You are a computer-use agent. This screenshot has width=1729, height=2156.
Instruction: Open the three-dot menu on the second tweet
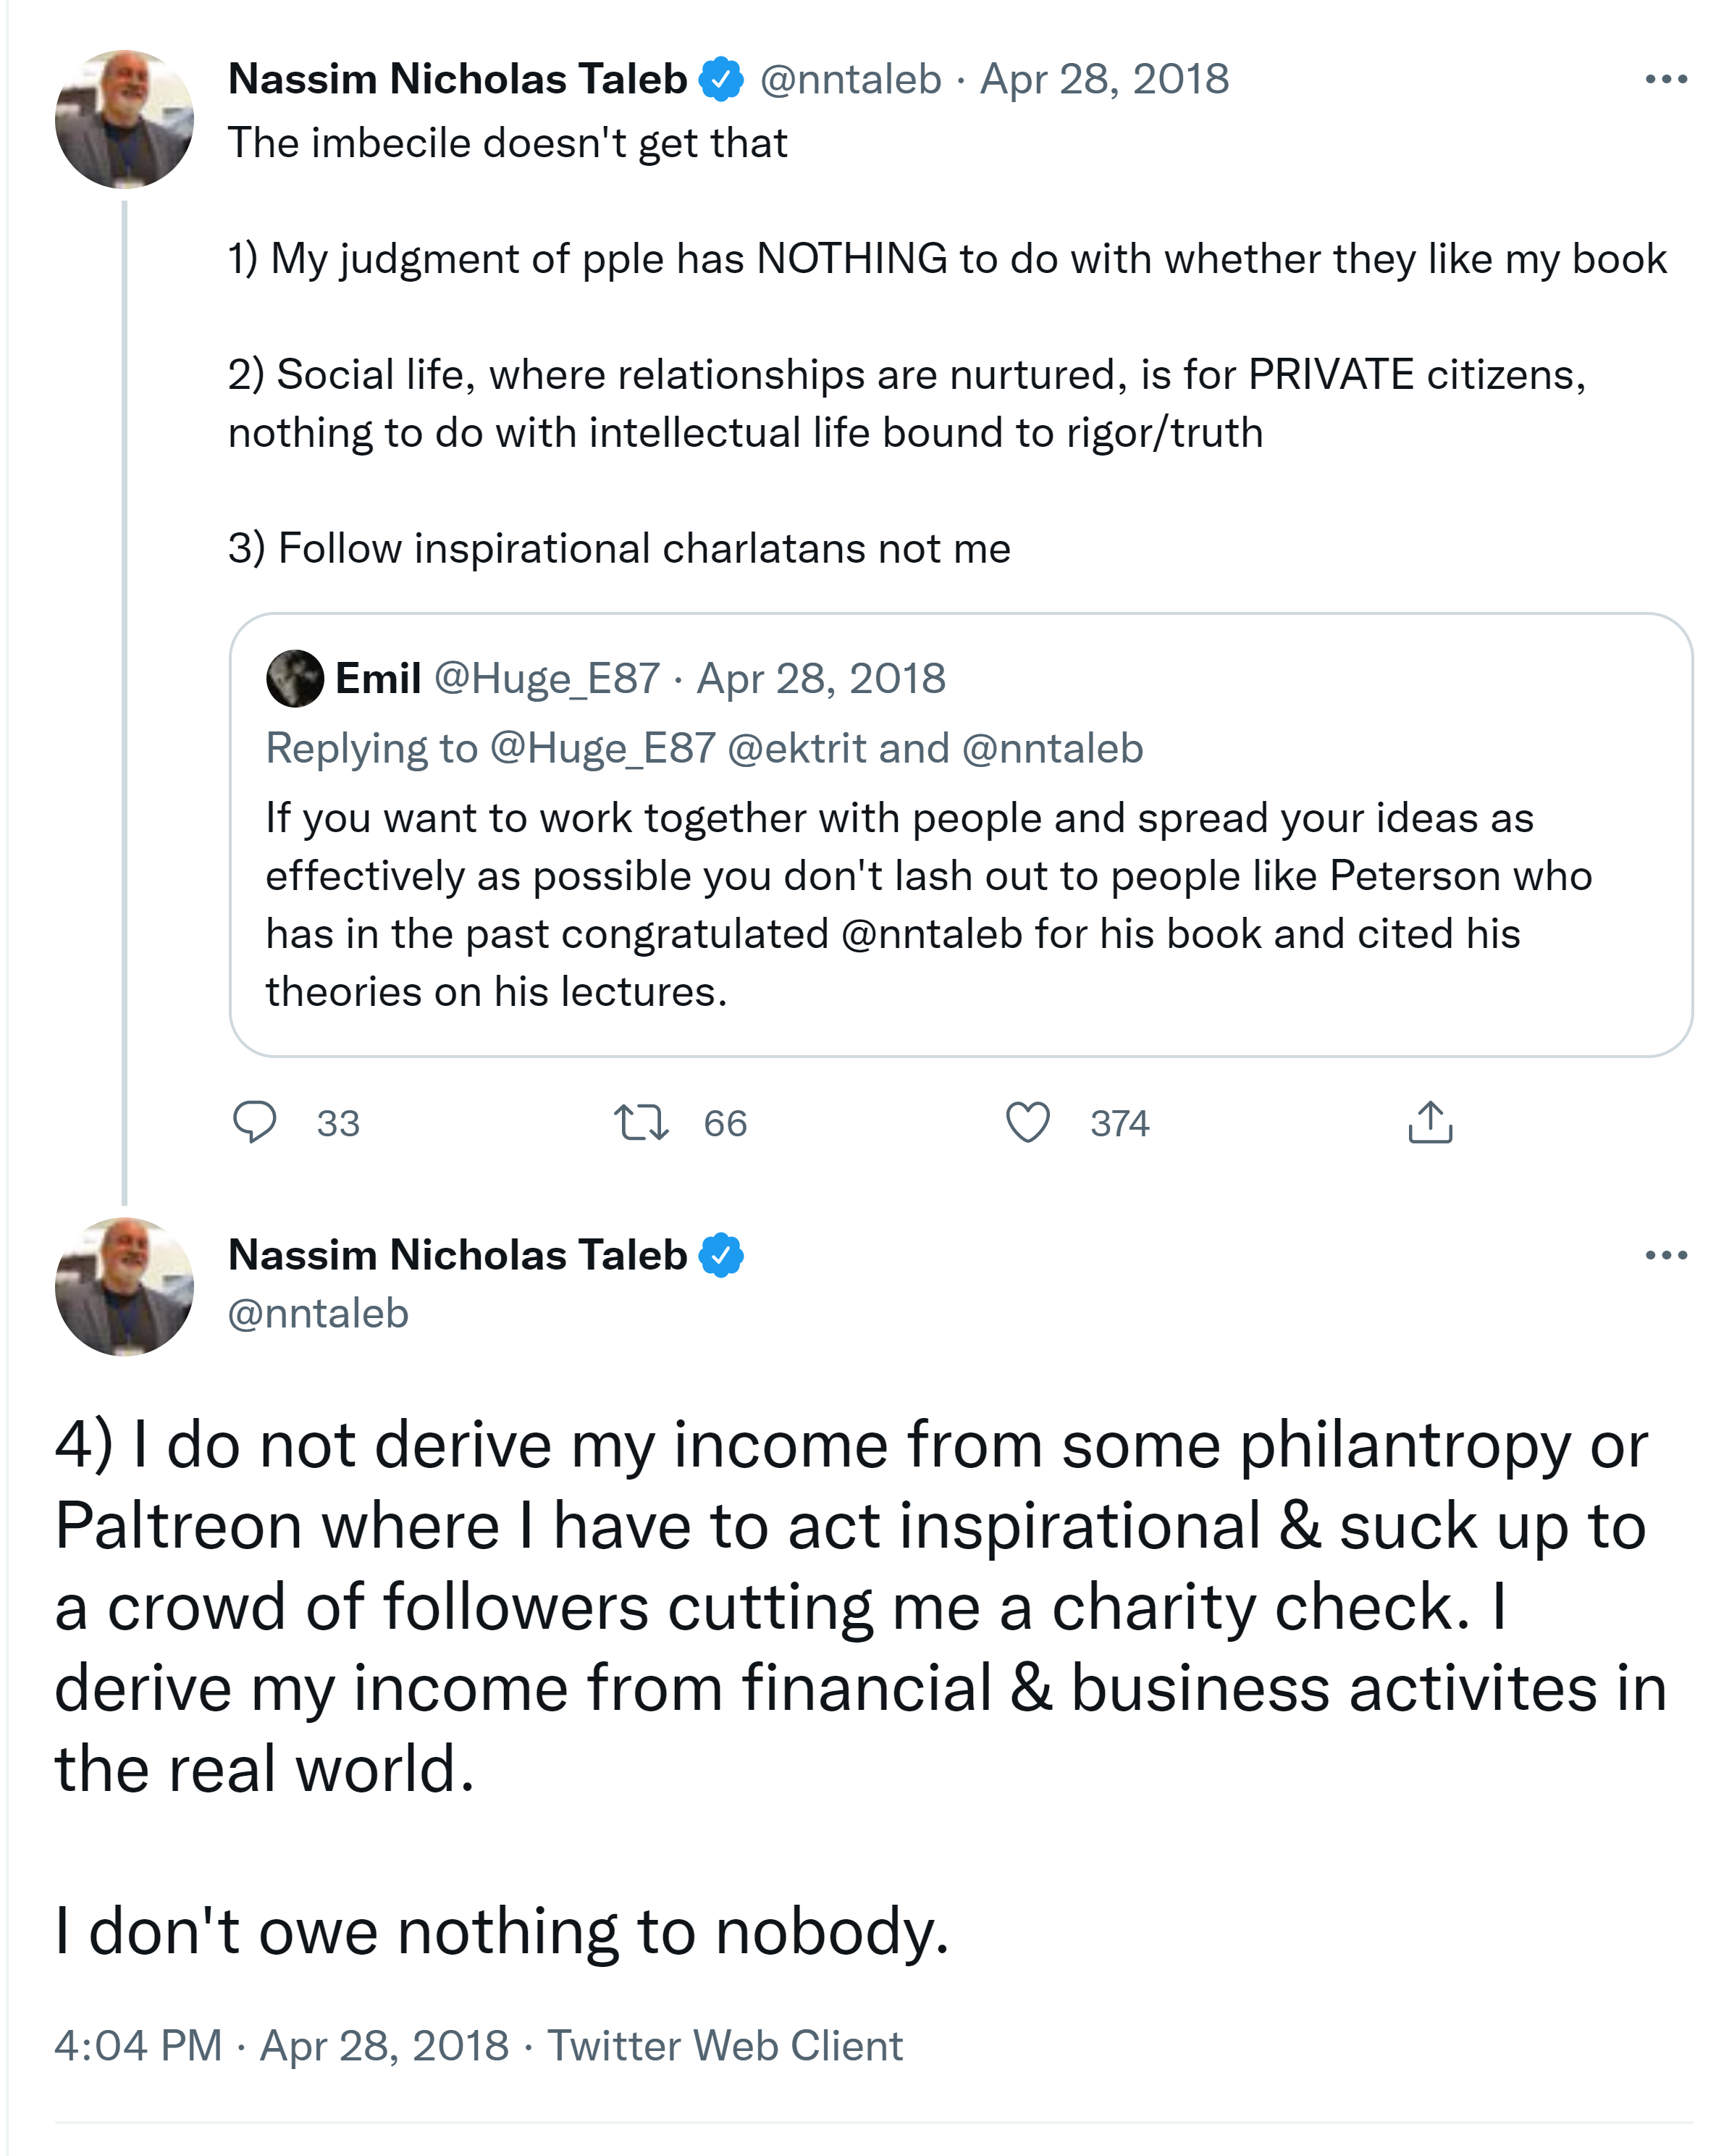pos(1666,1255)
